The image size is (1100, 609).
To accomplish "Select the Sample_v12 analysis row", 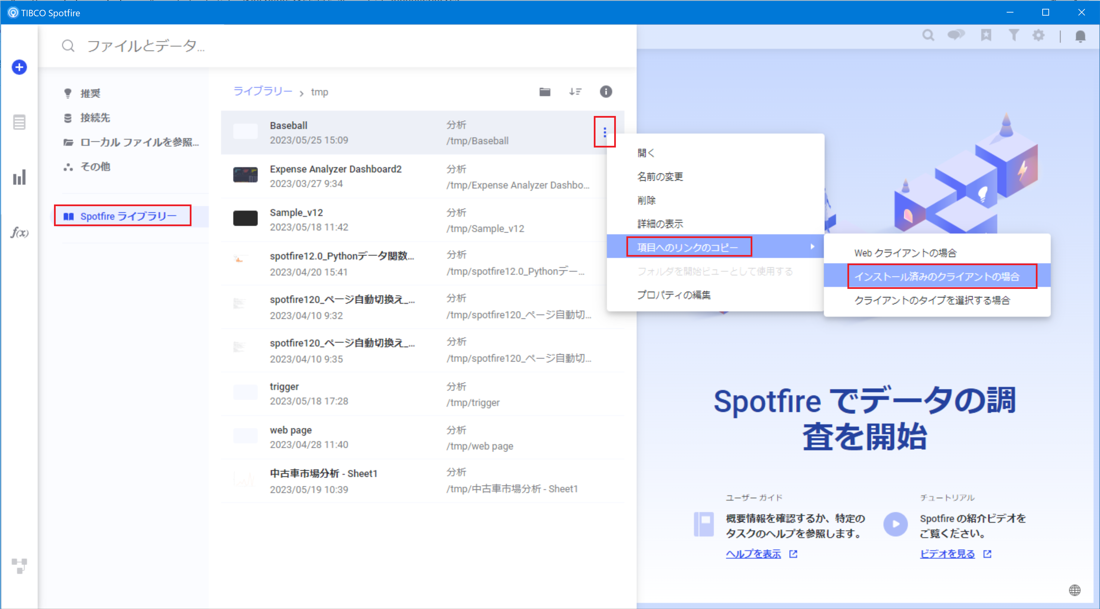I will click(422, 220).
